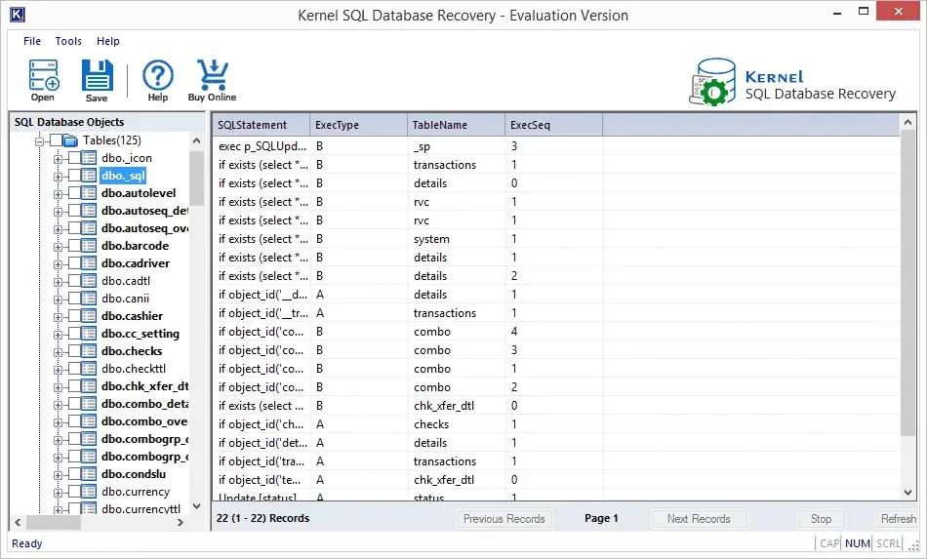Click the tree panel scroll up arrow

pos(197,141)
